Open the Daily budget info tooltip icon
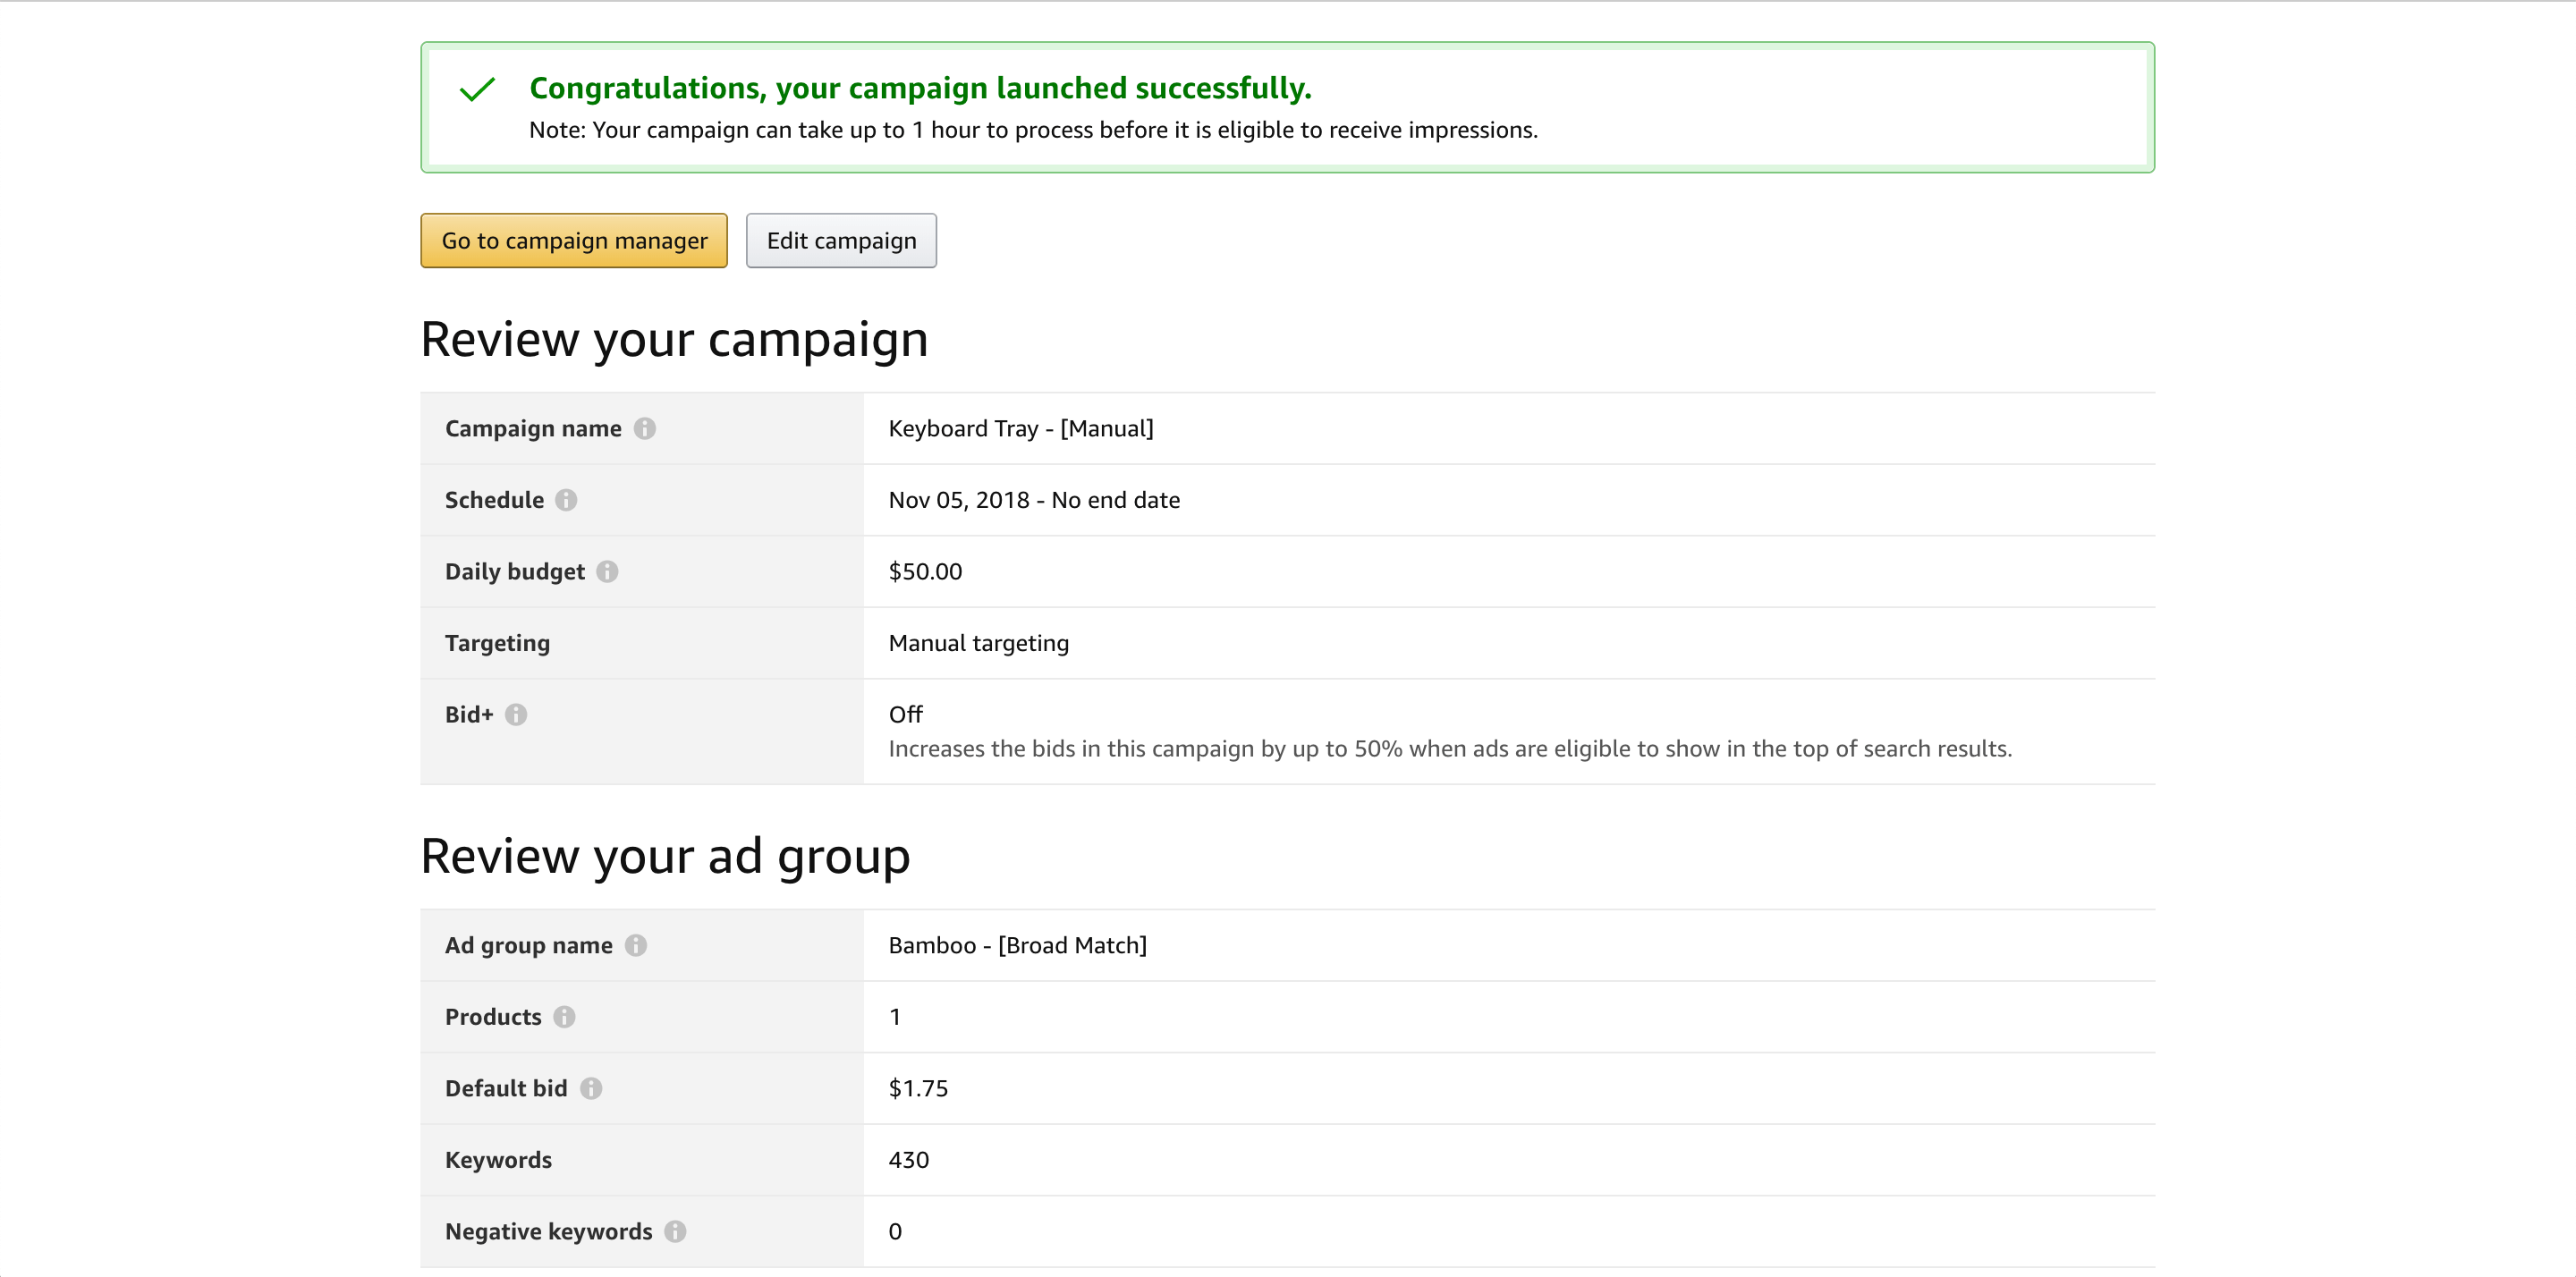This screenshot has height=1277, width=2576. click(x=607, y=571)
